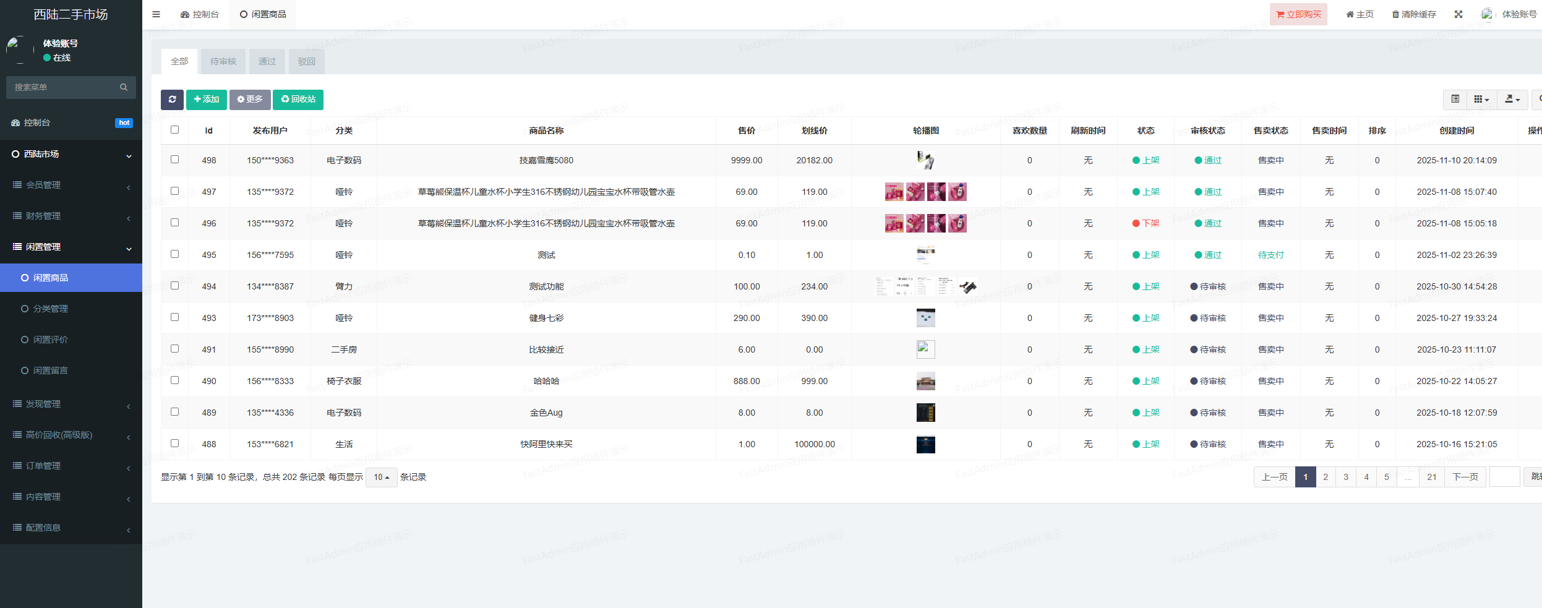1542x608 pixels.
Task: Click the refresh table icon
Action: click(x=173, y=100)
